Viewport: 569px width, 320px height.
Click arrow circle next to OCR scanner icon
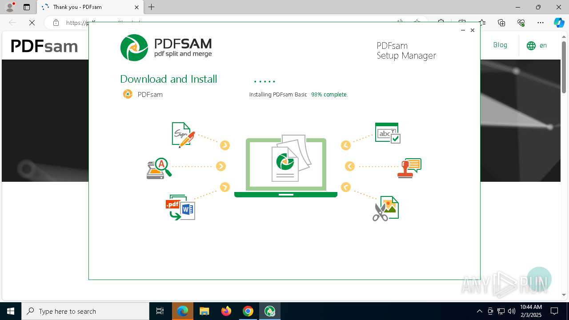click(x=221, y=166)
